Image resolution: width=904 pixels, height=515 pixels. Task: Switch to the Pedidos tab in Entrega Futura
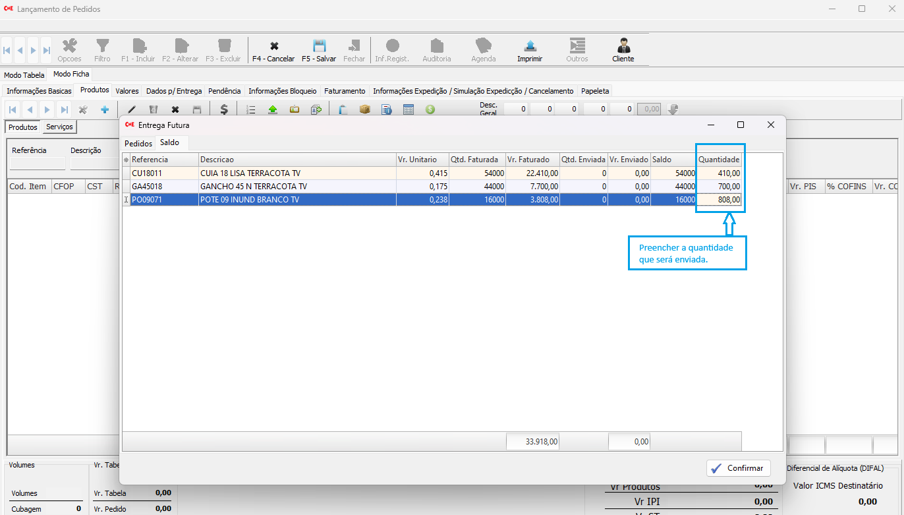click(x=138, y=143)
